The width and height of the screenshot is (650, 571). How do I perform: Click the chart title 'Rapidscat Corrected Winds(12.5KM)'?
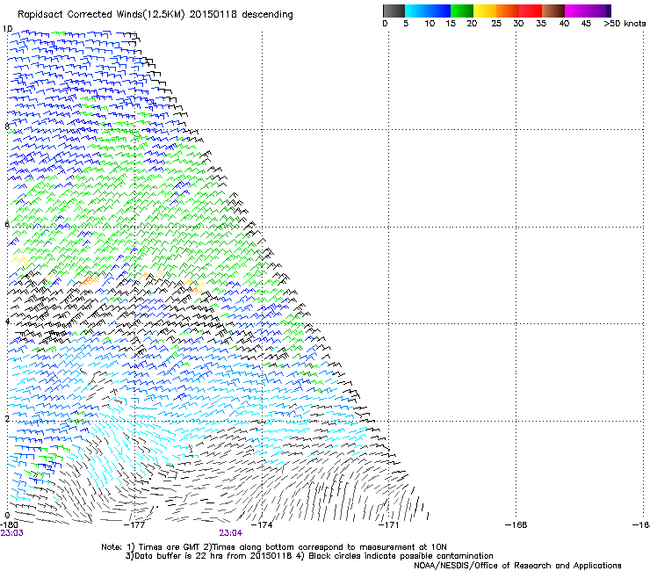[102, 15]
